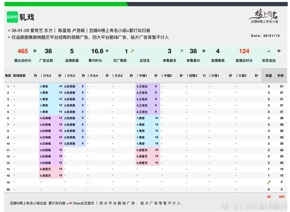The width and height of the screenshot is (290, 212).
Task: Click the 片尾1 column header
Action: tap(215, 76)
